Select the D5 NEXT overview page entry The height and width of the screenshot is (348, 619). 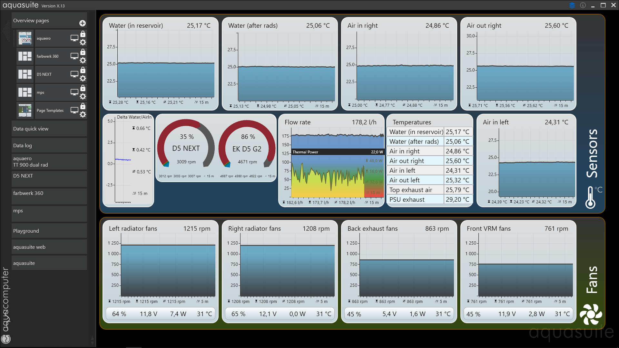point(44,74)
